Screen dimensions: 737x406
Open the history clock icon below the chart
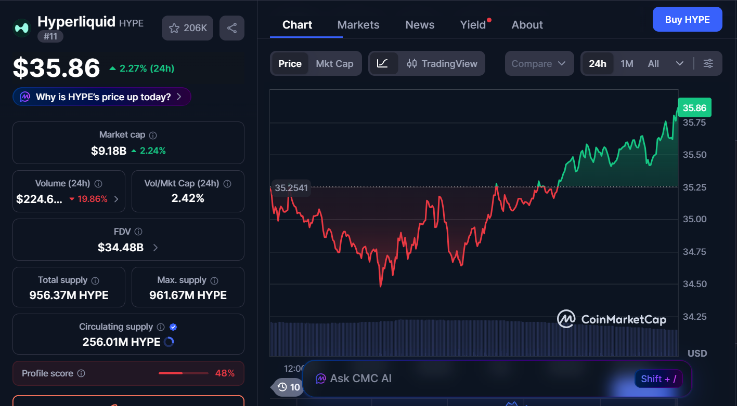pos(282,387)
